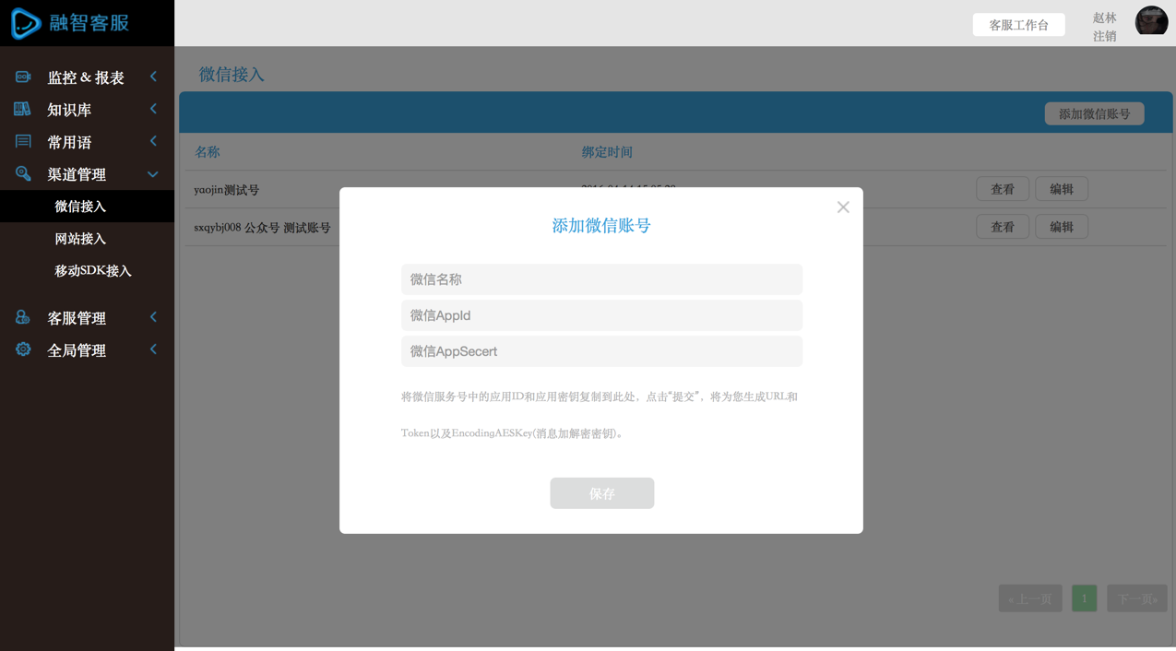Close the 添加微信账号 dialog
Screen dimensions: 1176x651
pyautogui.click(x=843, y=207)
